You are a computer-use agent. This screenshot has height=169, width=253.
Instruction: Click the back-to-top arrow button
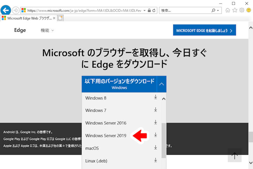tap(235, 155)
